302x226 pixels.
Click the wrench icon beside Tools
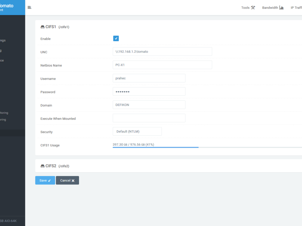click(253, 8)
